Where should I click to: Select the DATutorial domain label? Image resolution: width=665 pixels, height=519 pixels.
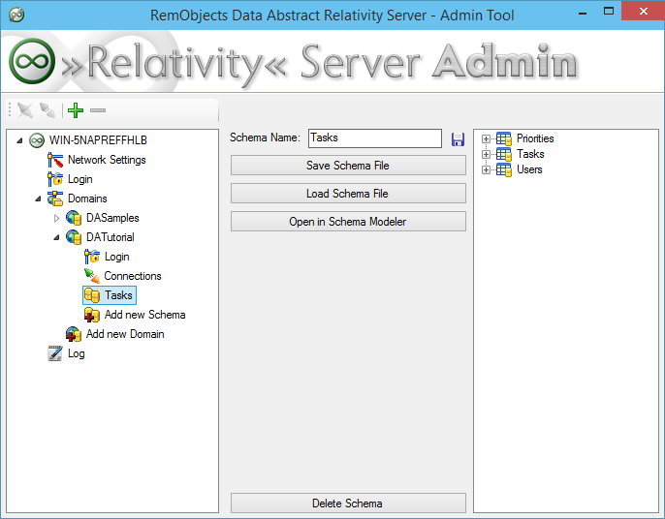(x=111, y=237)
